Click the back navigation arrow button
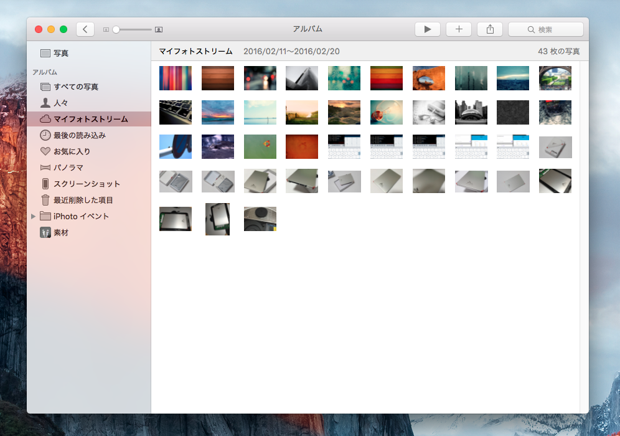The height and width of the screenshot is (436, 620). (85, 29)
